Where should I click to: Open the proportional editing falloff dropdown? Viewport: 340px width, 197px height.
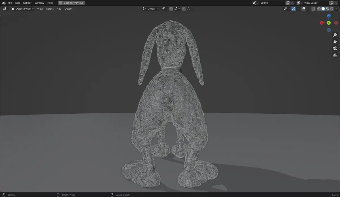(x=189, y=9)
